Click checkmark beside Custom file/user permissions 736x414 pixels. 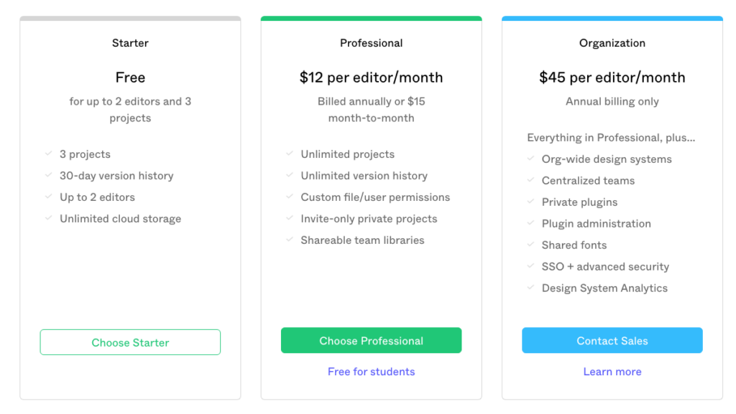click(290, 197)
